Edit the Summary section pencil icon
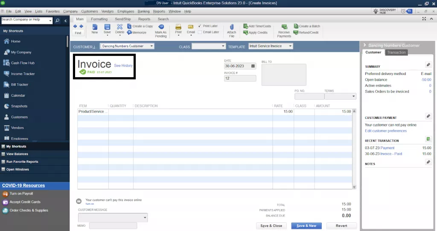This screenshot has height=231, width=437. [428, 64]
